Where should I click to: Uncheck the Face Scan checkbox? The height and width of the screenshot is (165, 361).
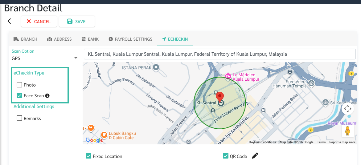pos(19,96)
